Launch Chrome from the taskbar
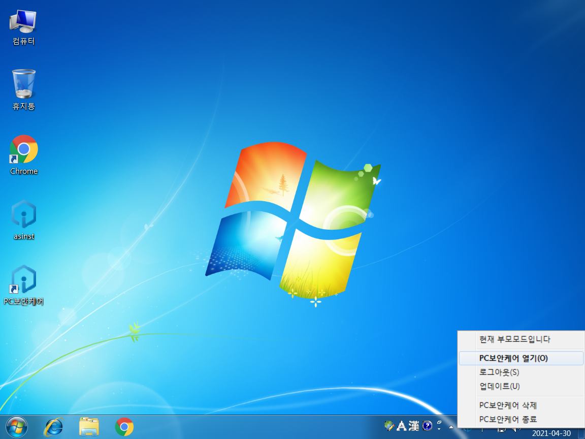The width and height of the screenshot is (585, 439). (124, 427)
